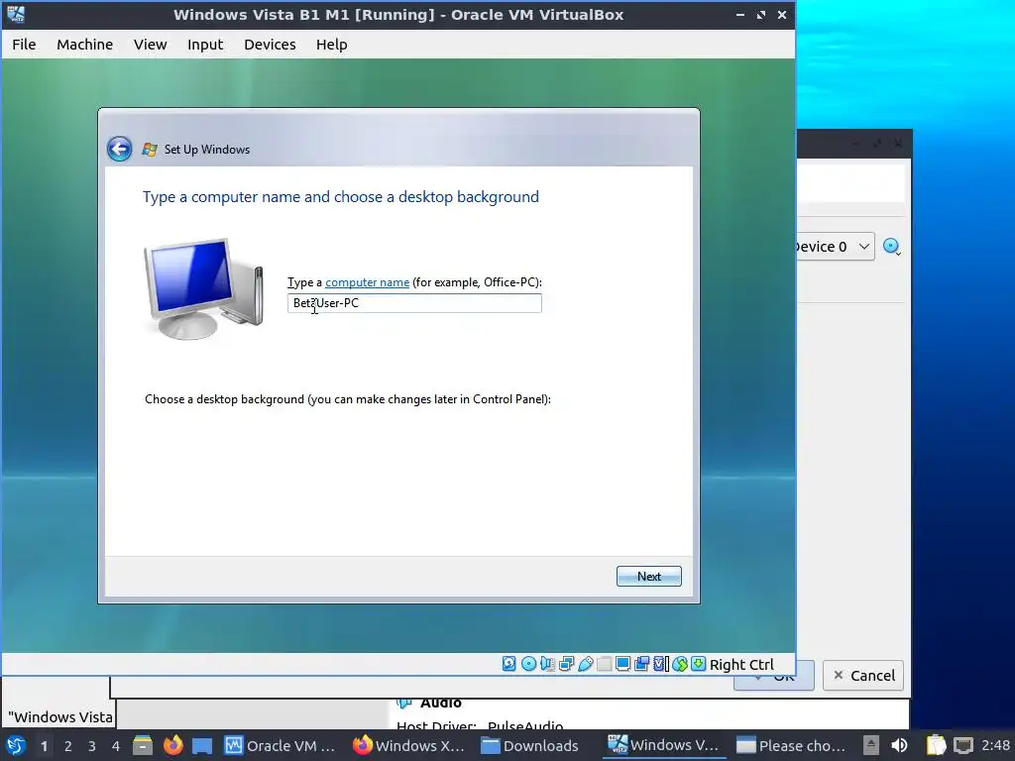Open the Device 0 dropdown in background dialog
The image size is (1015, 761).
835,247
